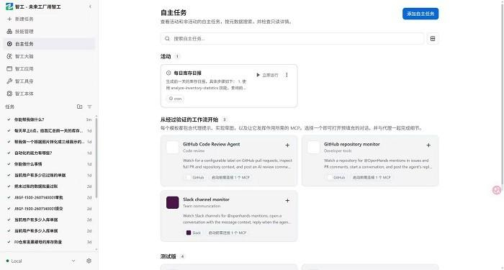Click the GitHub tag on repository monitor
504x270 pixels.
pos(336,177)
